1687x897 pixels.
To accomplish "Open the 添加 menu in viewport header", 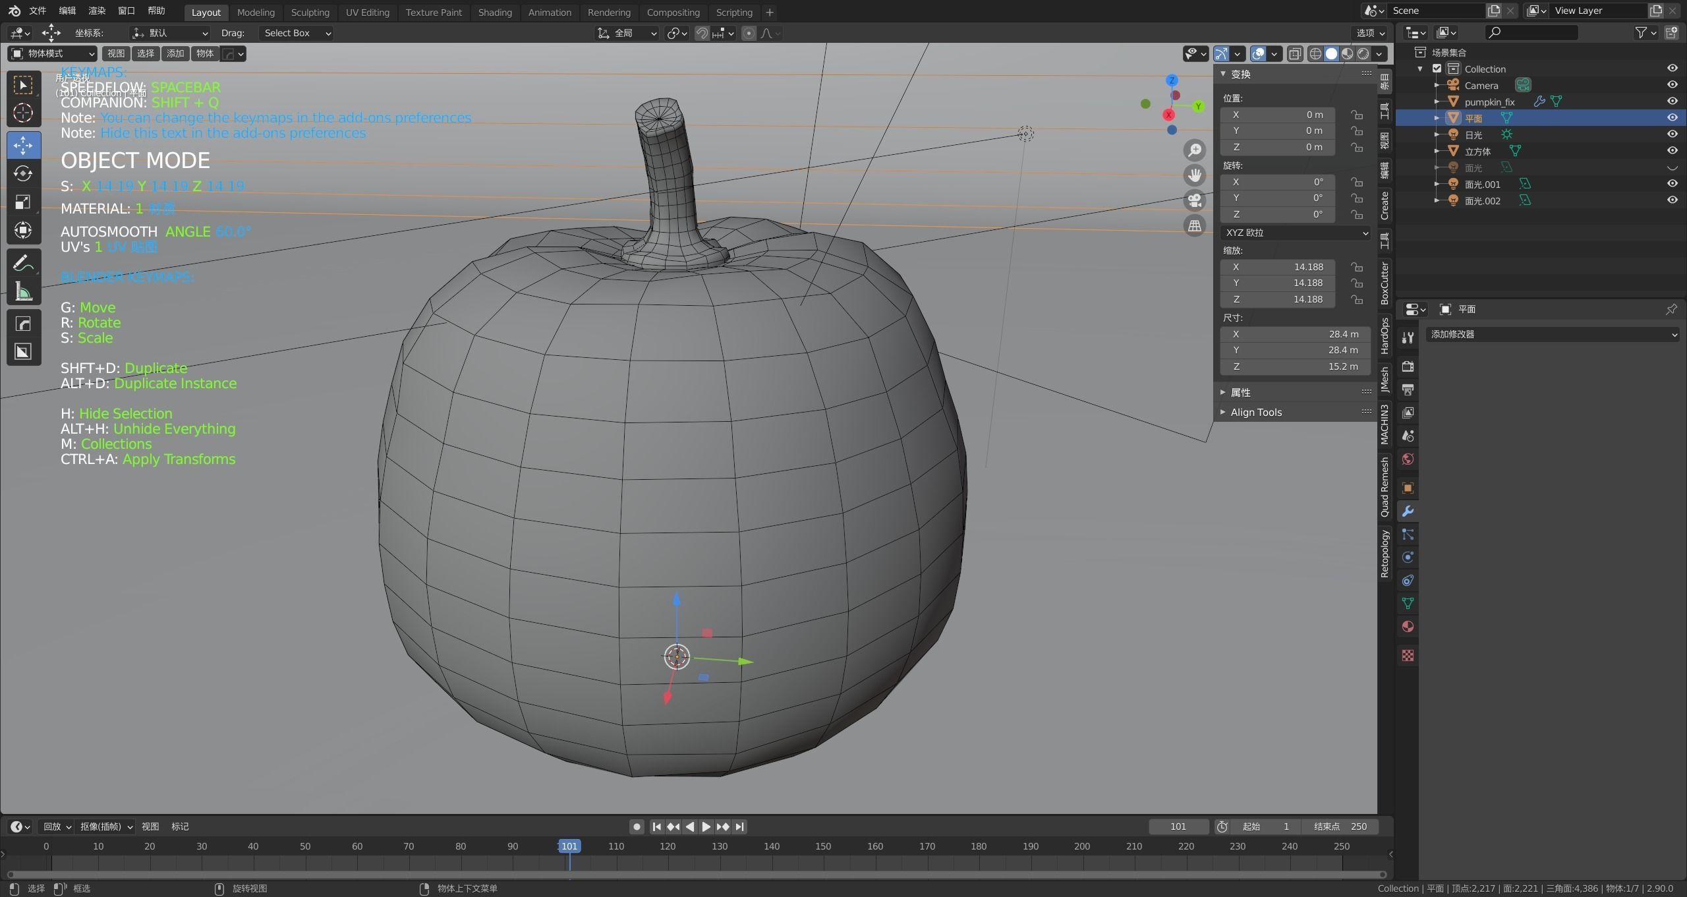I will click(x=175, y=53).
